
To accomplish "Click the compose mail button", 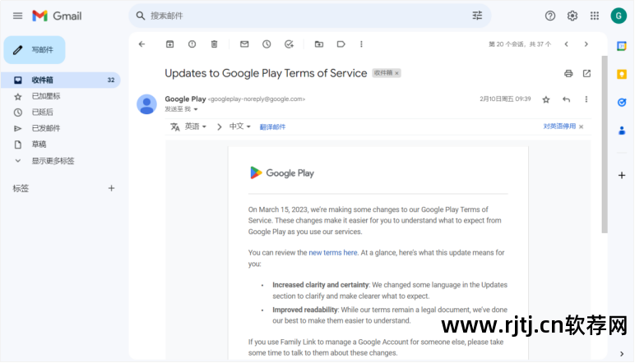I will click(x=35, y=50).
